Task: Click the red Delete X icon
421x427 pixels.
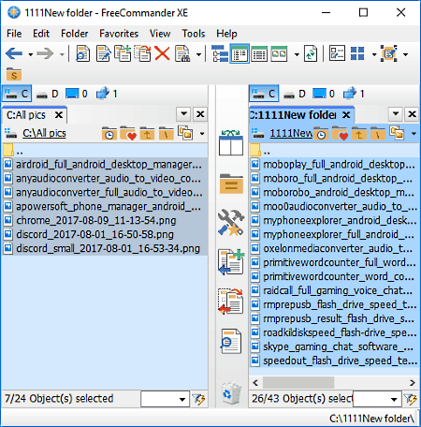Action: [162, 53]
